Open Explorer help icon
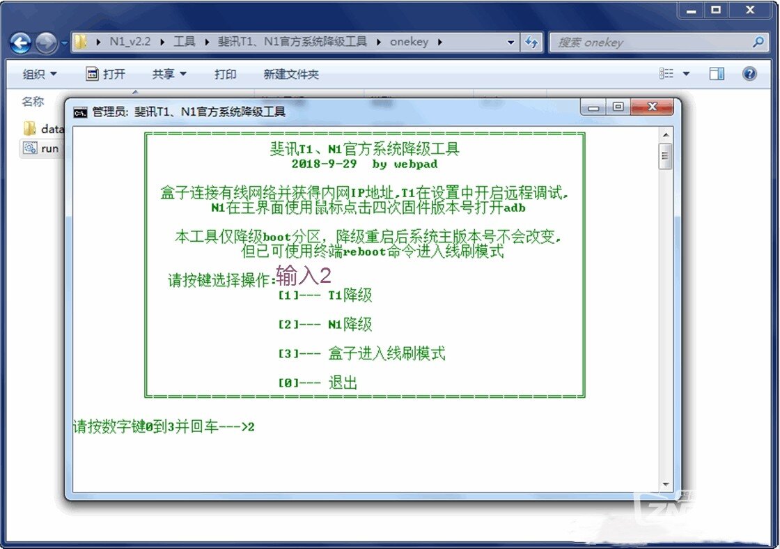The height and width of the screenshot is (549, 780). (x=749, y=74)
